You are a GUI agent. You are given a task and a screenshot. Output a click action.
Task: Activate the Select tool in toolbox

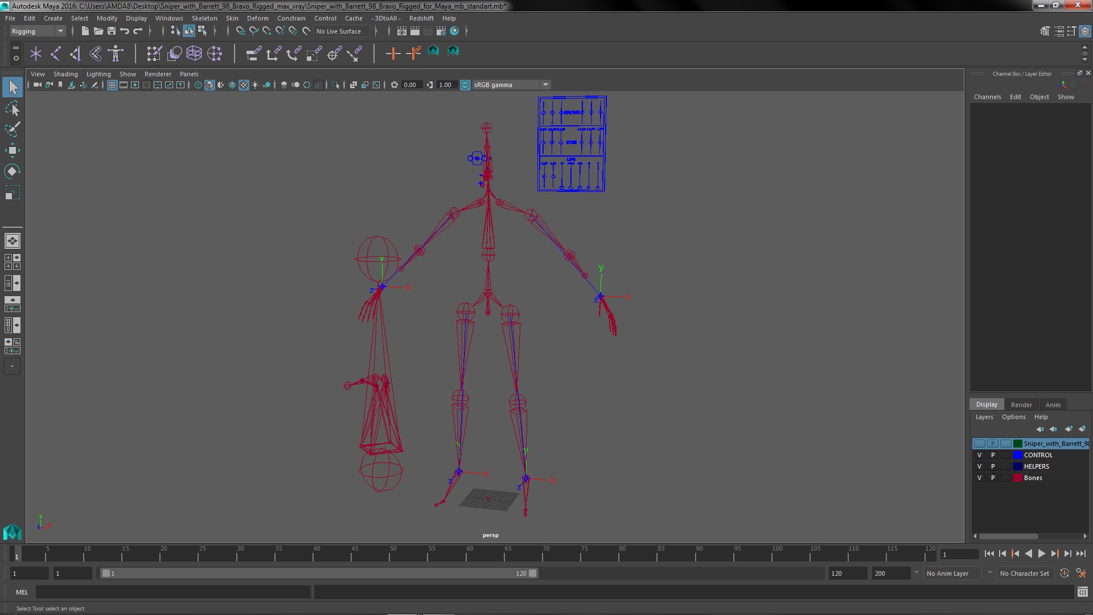tap(13, 87)
